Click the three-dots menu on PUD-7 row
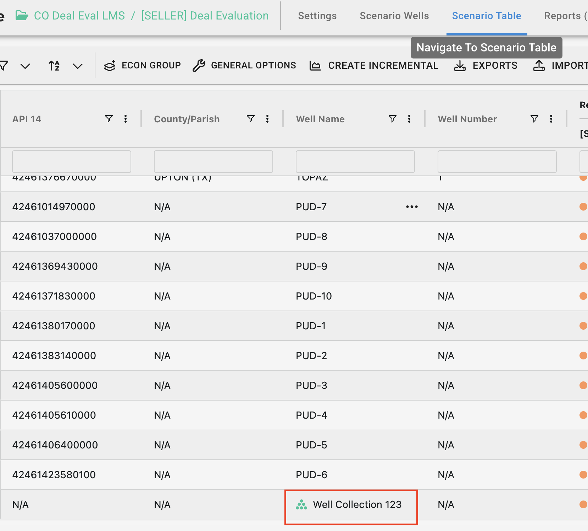The width and height of the screenshot is (588, 531). [412, 207]
